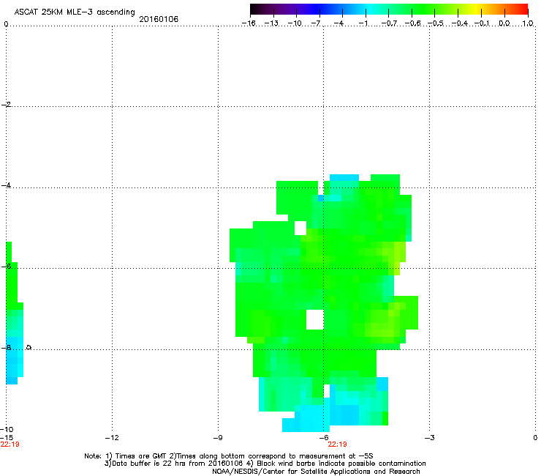
Task: Click the small marker symbol near -8 latitude
Action: click(29, 347)
